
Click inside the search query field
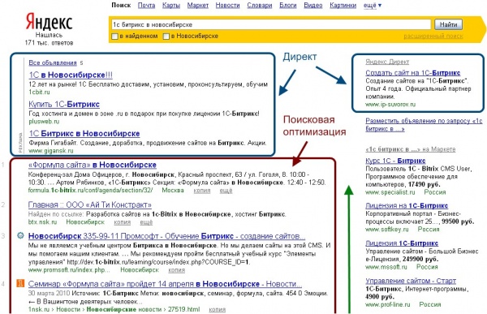[271, 24]
